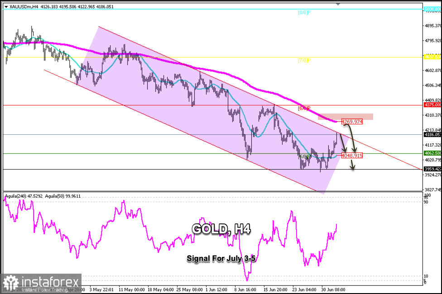Click the 4895.370 price axis value
This screenshot has width=442, height=294.
click(433, 26)
